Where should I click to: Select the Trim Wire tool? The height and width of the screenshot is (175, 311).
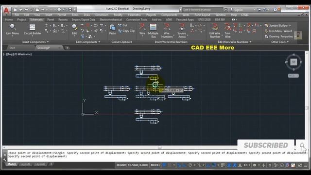(x=227, y=30)
